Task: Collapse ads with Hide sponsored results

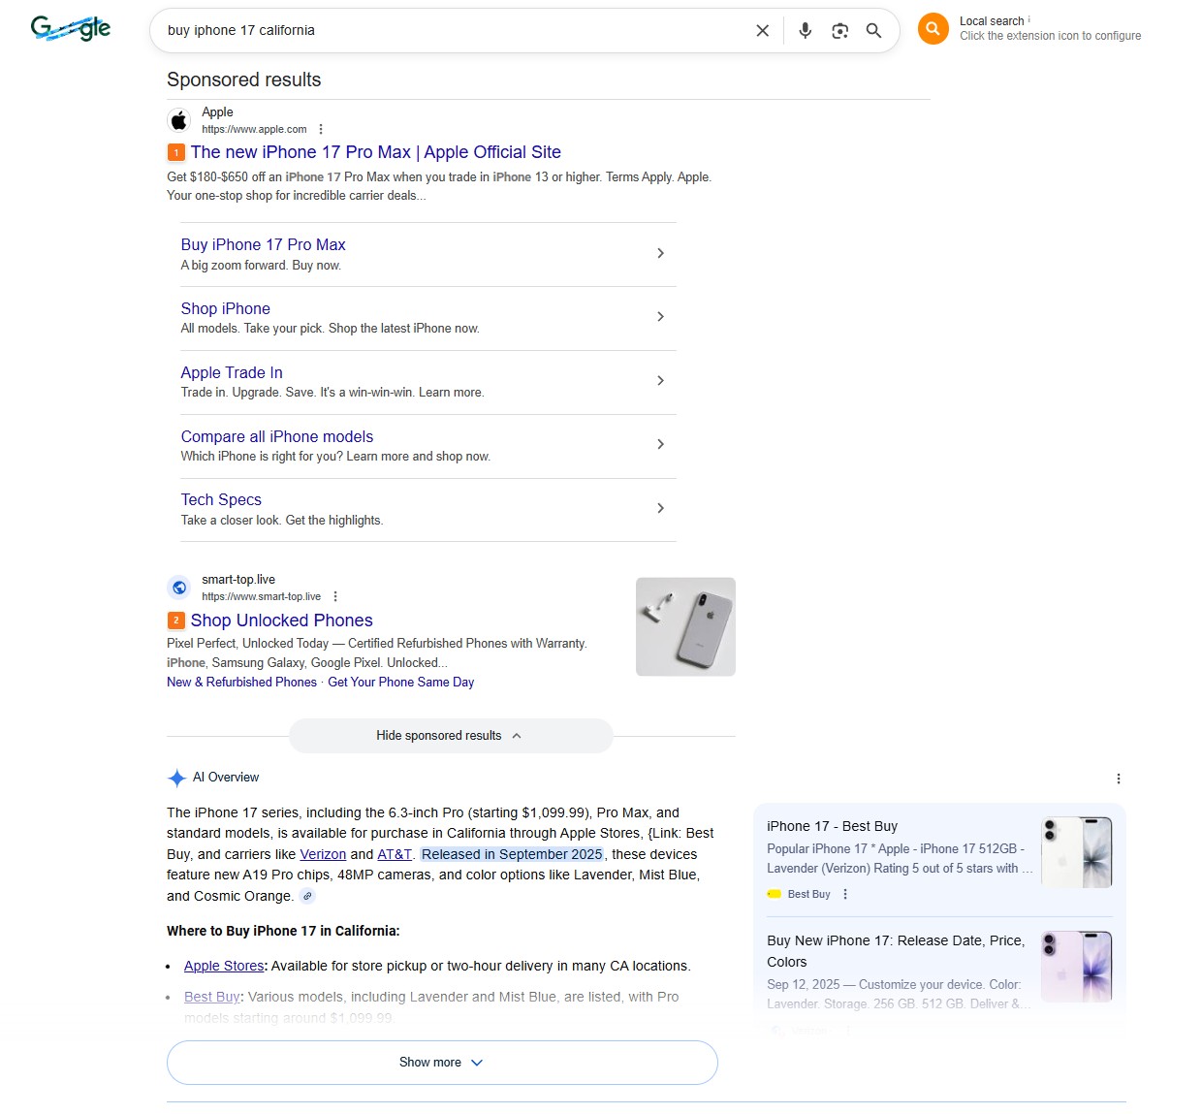Action: 450,736
